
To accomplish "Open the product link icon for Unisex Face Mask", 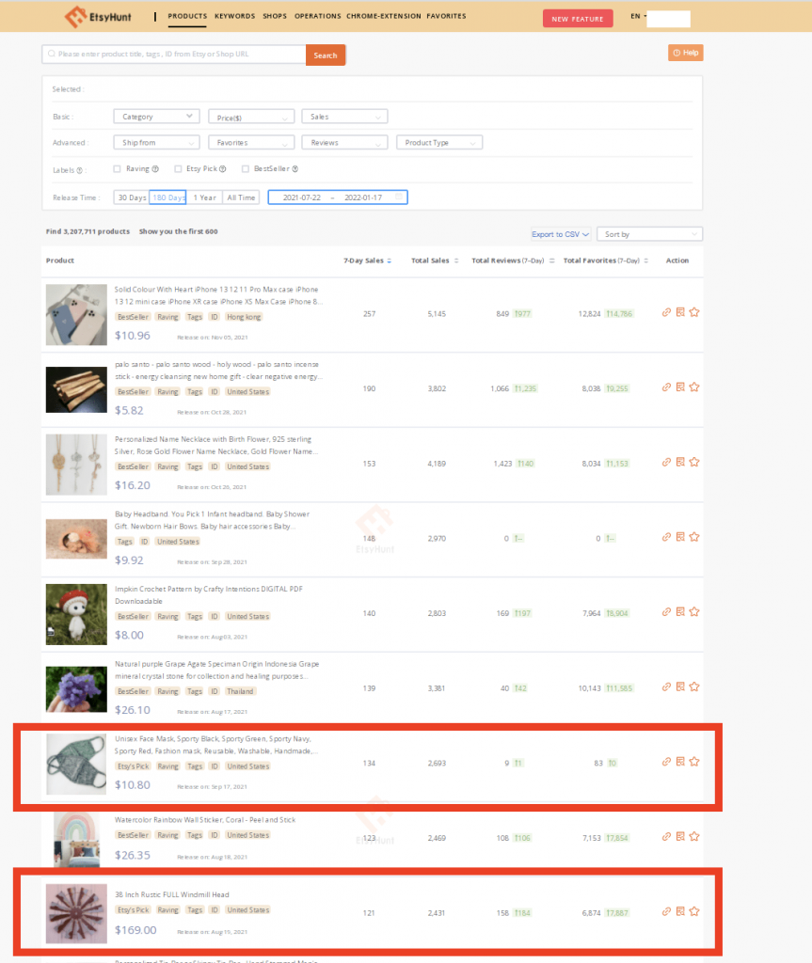I will (x=666, y=762).
